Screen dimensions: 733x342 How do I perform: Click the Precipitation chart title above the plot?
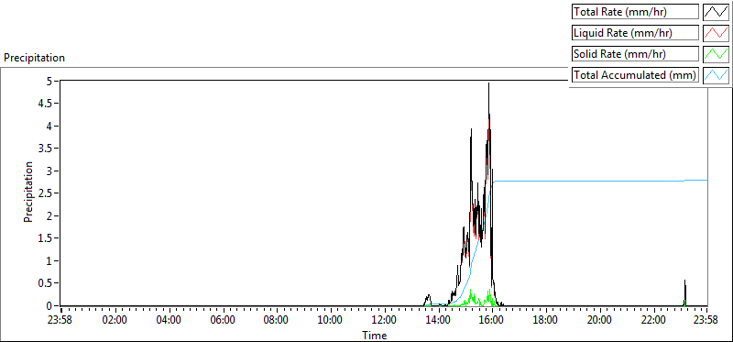(x=34, y=58)
